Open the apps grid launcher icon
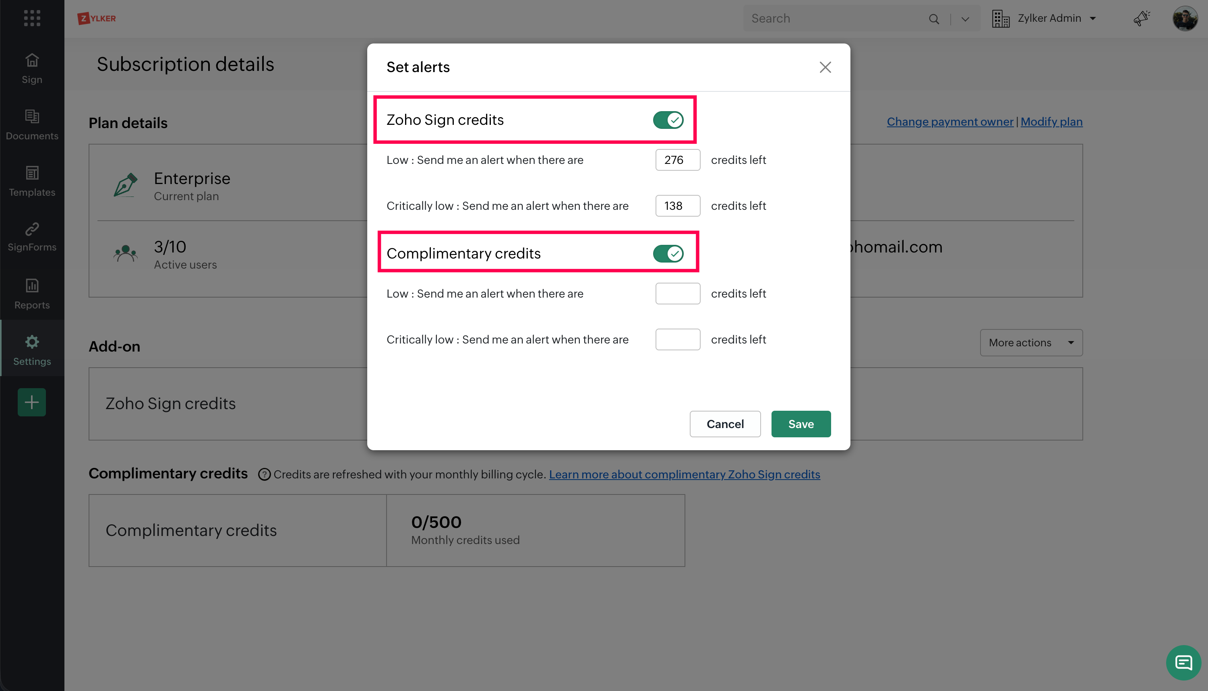Image resolution: width=1208 pixels, height=691 pixels. [x=32, y=18]
